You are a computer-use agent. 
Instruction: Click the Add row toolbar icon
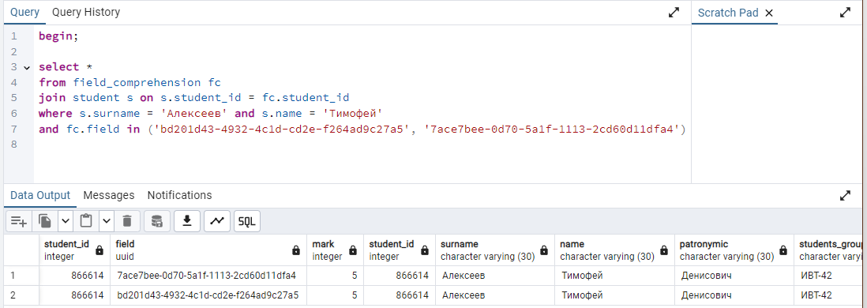click(x=19, y=221)
